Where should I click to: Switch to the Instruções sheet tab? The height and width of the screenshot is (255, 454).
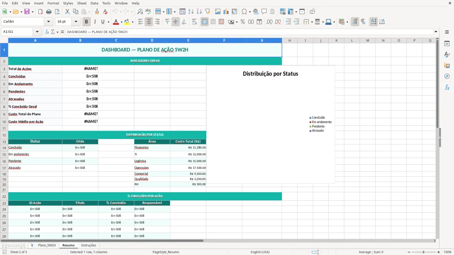[x=89, y=245]
